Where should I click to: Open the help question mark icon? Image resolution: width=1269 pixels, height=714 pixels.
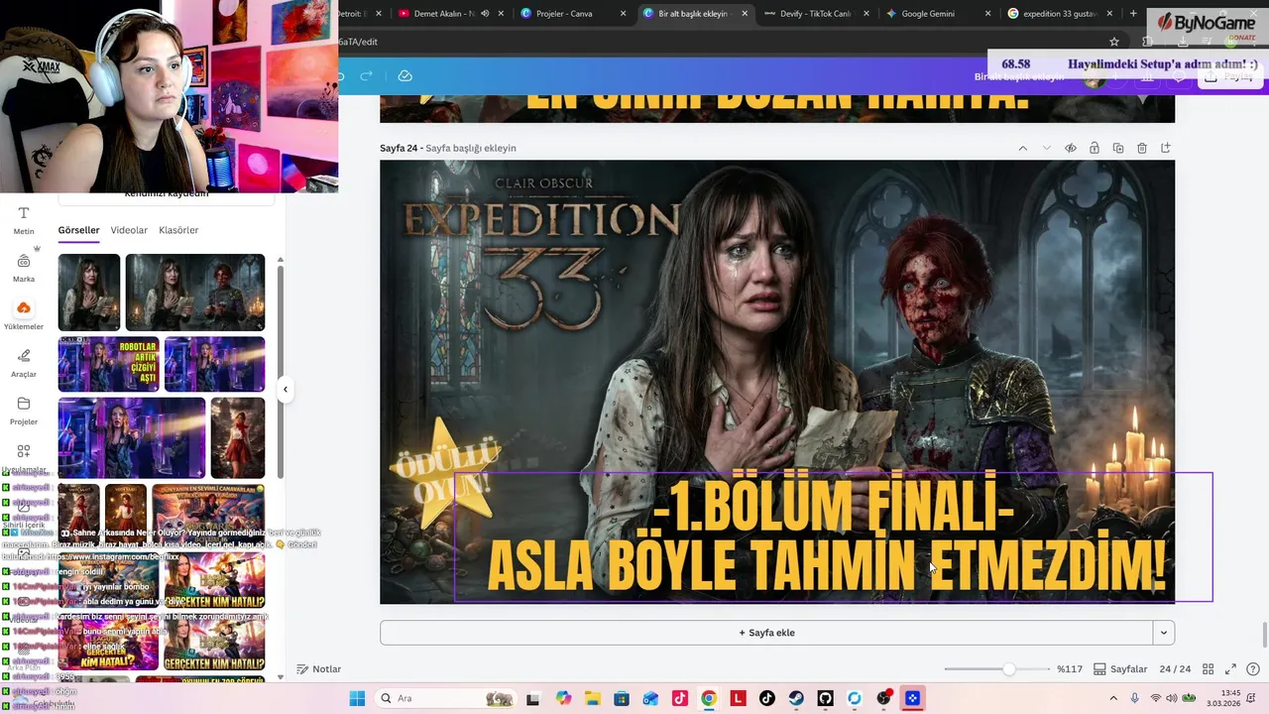click(x=1253, y=669)
